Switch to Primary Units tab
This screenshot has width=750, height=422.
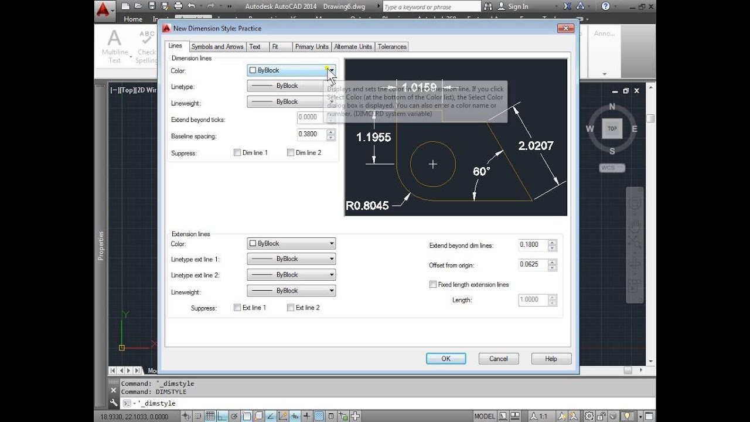pos(312,47)
